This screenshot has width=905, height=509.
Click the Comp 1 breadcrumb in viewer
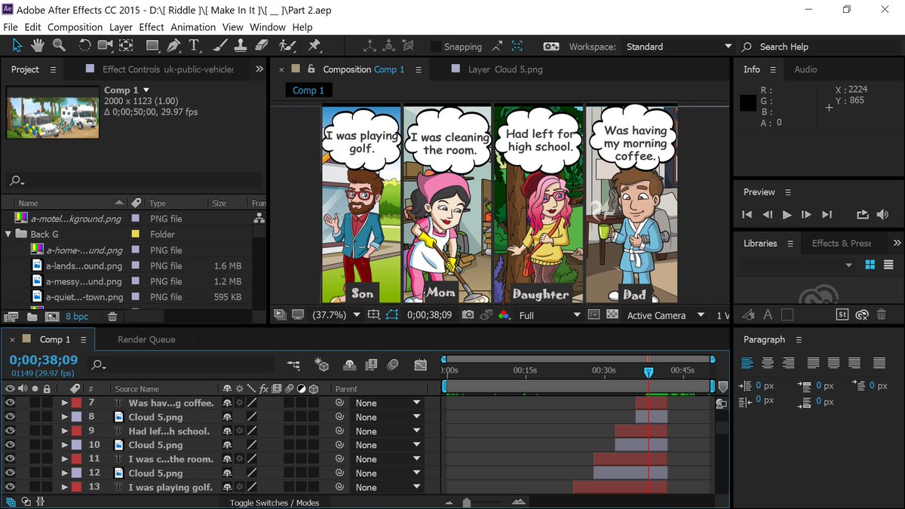point(308,90)
